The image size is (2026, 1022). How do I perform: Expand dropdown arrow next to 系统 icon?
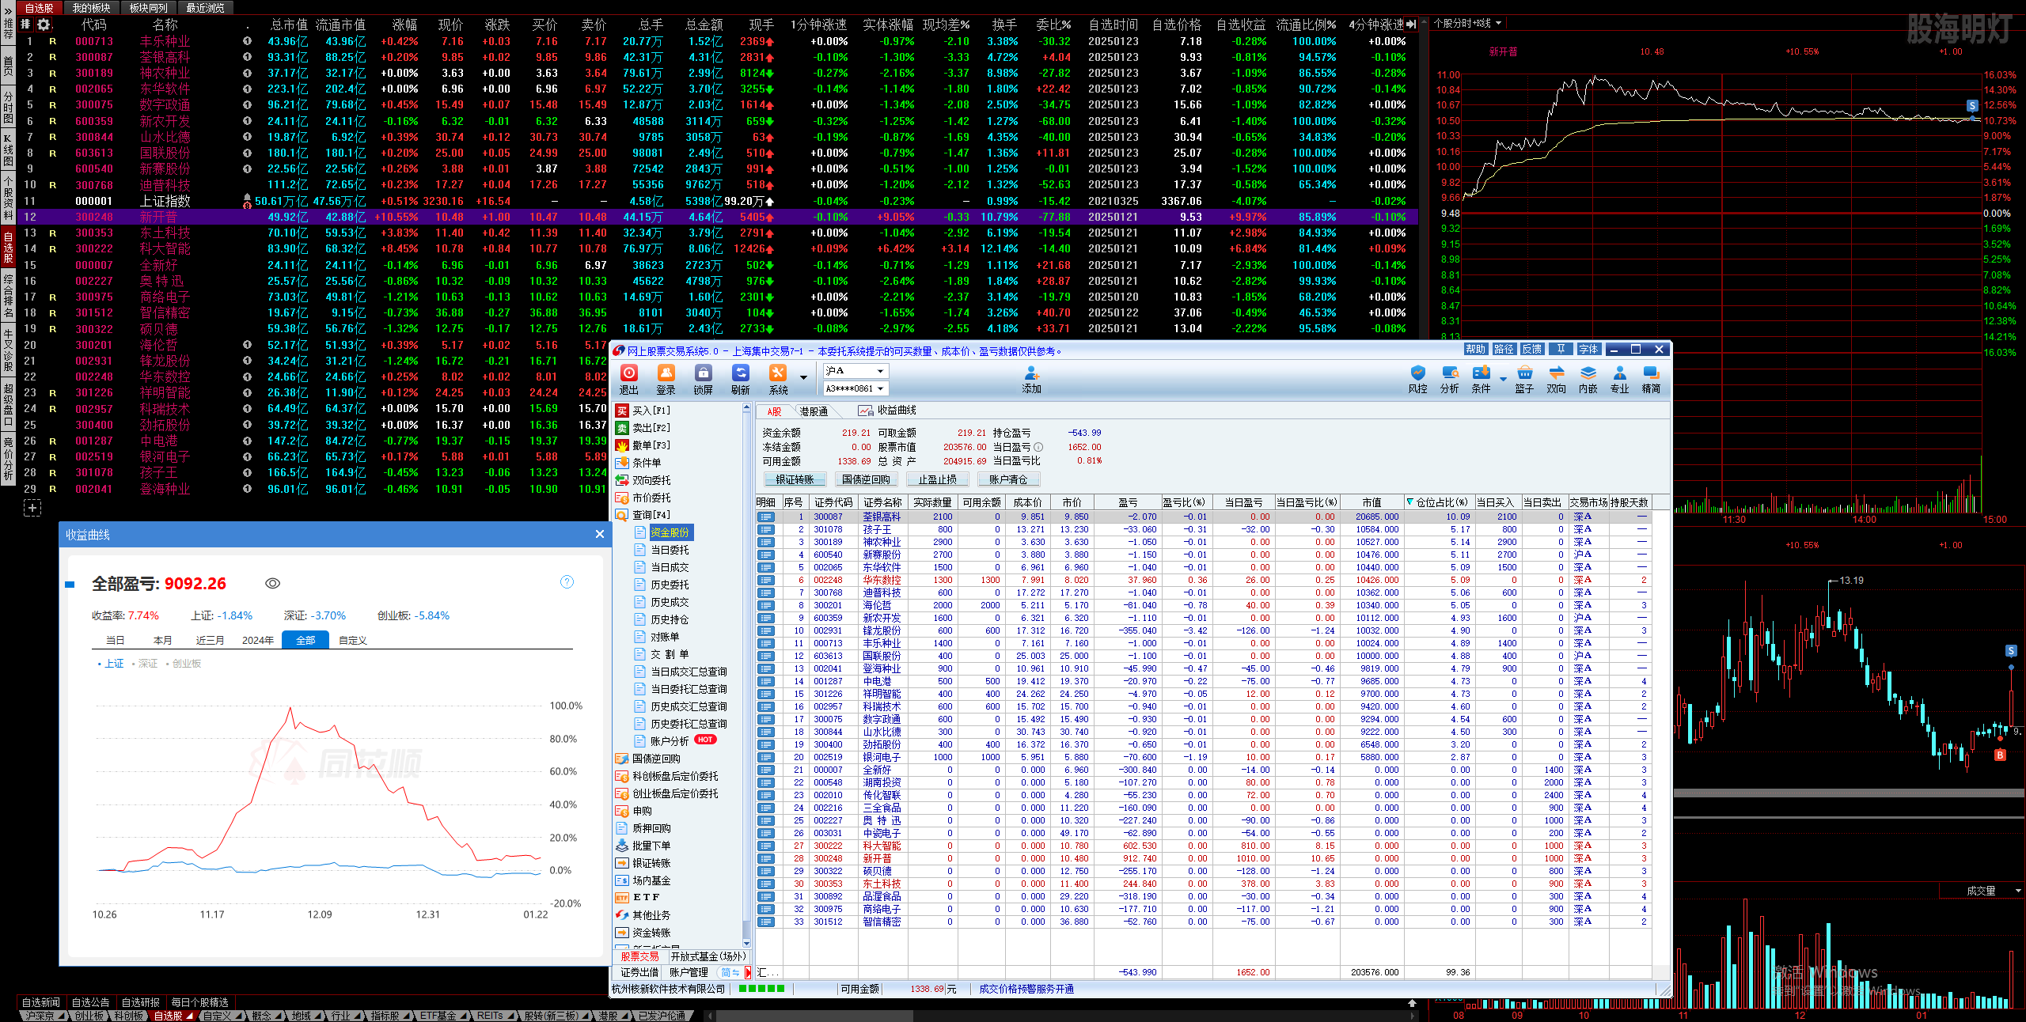(804, 378)
